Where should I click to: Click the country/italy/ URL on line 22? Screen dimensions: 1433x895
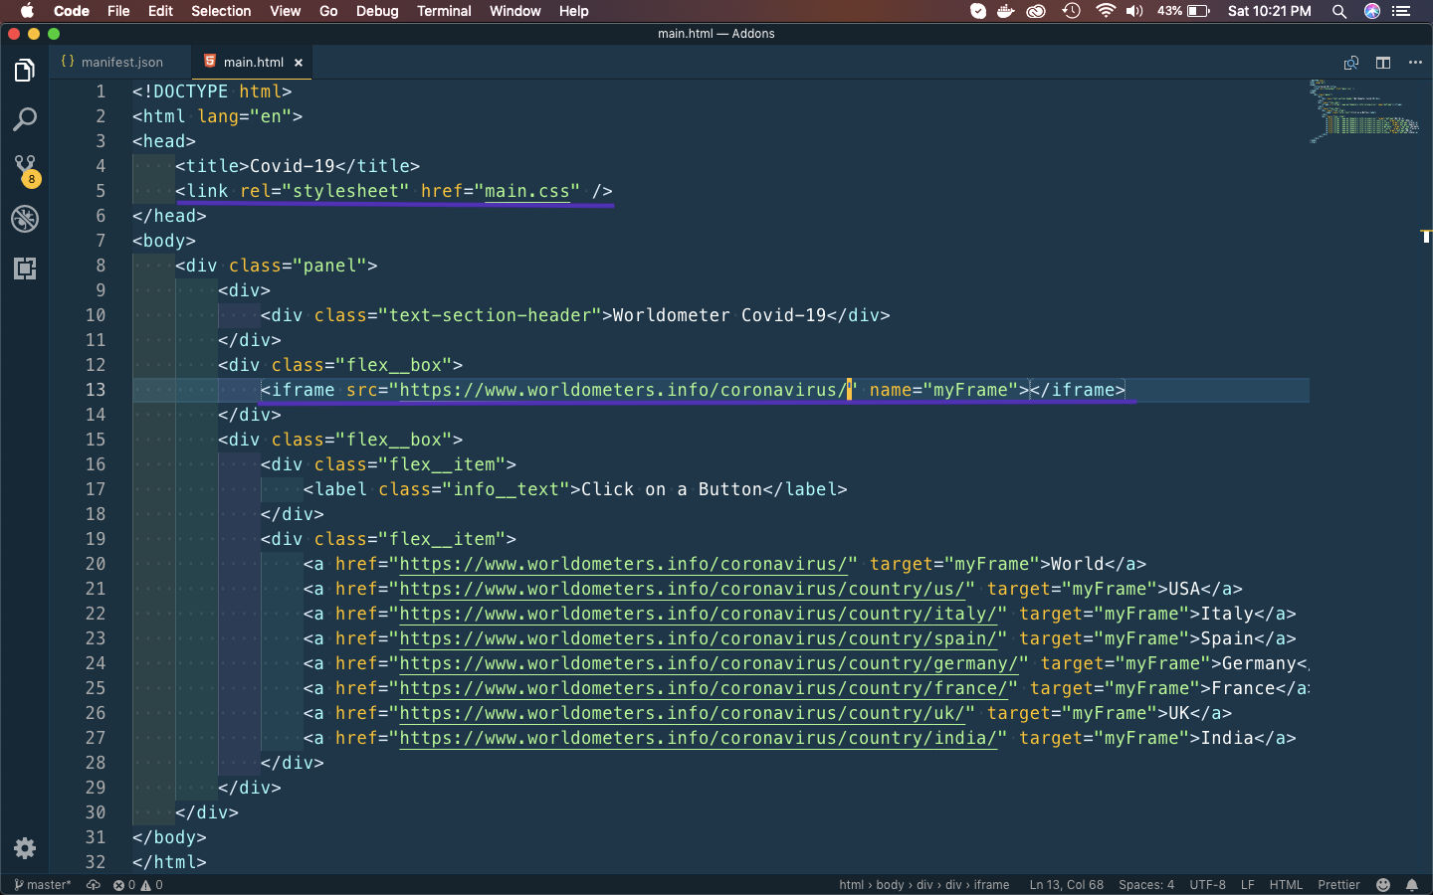point(698,614)
